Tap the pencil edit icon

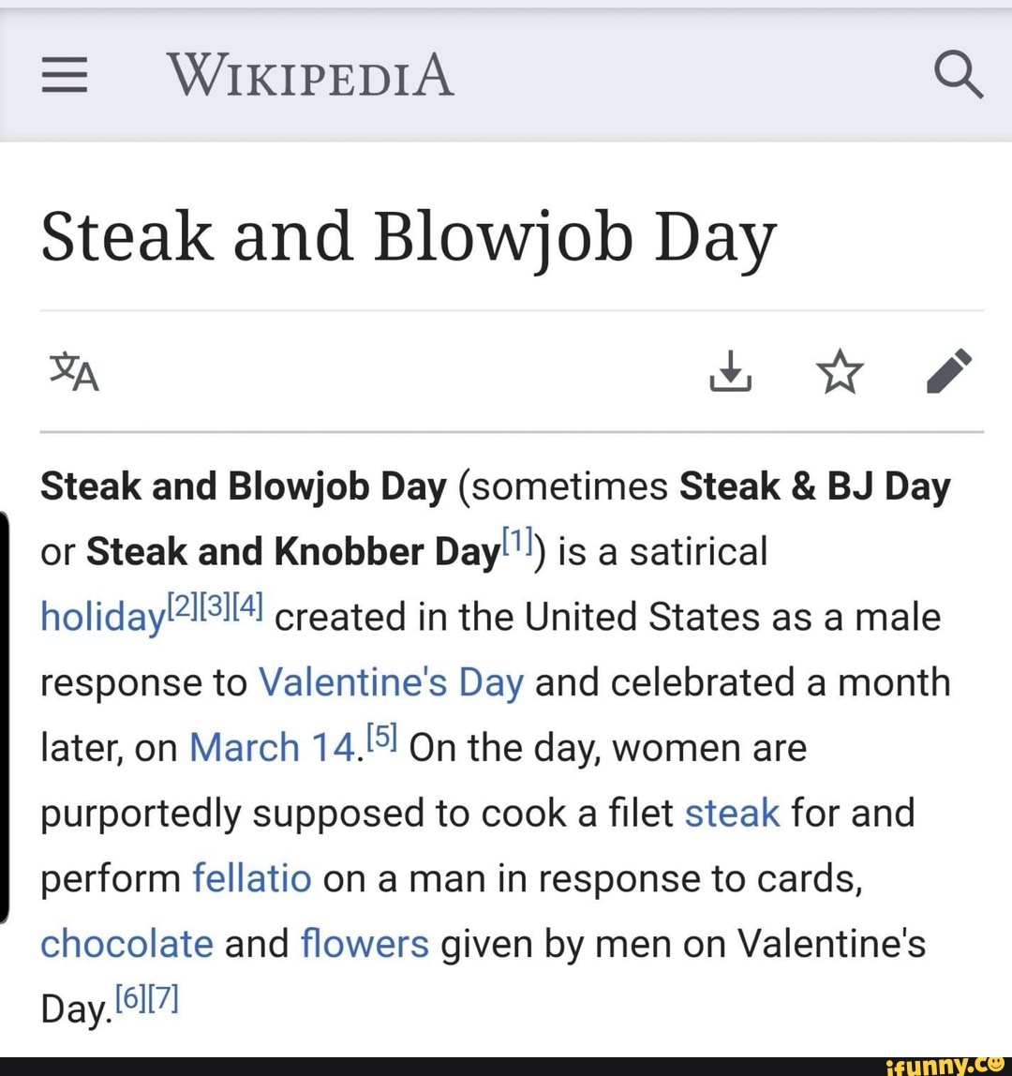click(x=949, y=371)
